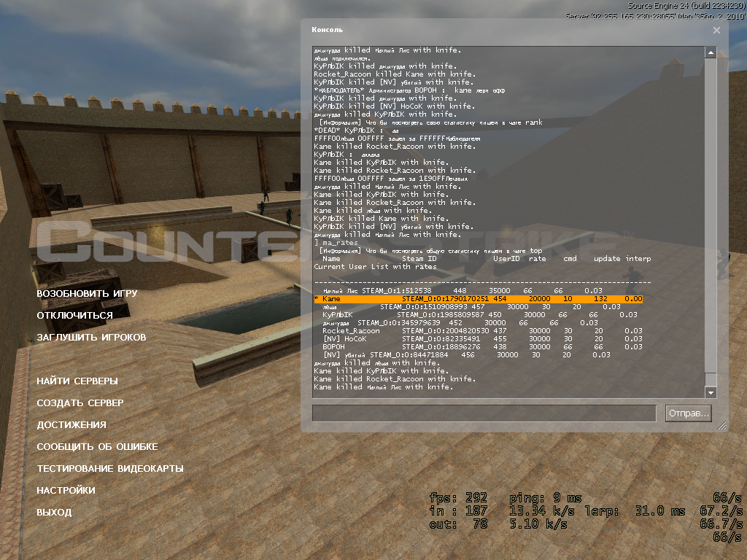The image size is (747, 560).
Task: Click the "interp" column header
Action: pyautogui.click(x=638, y=259)
